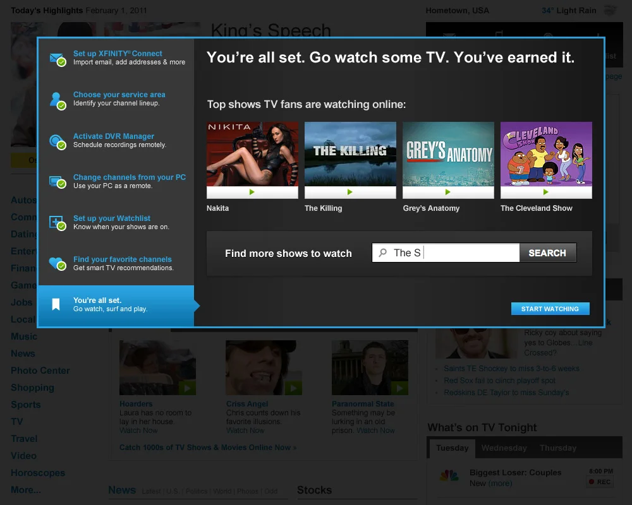Screen dimensions: 632x505
Task: Click Hoarders Watch Now link
Action: click(x=138, y=431)
